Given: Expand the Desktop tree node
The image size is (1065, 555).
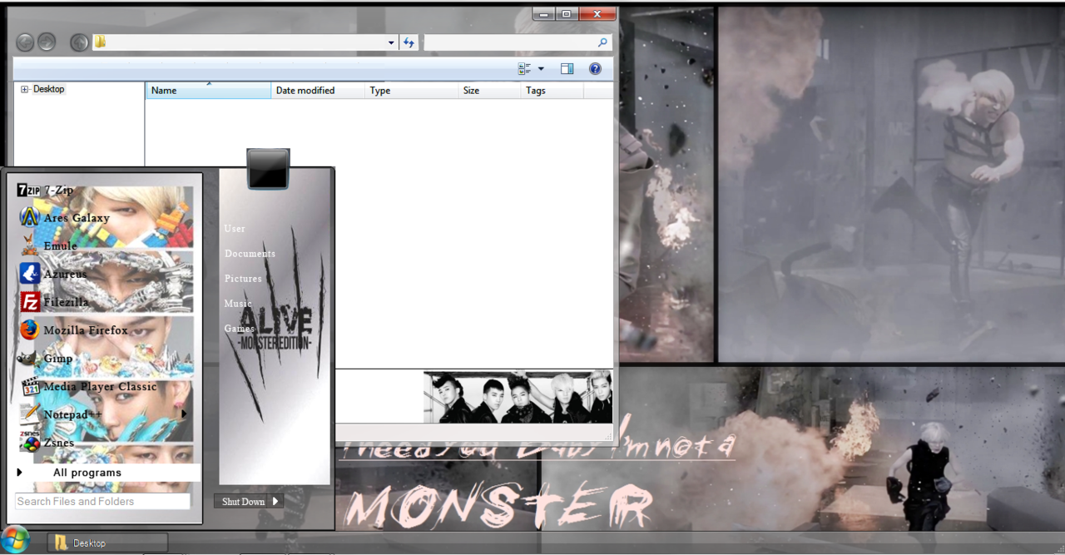Looking at the screenshot, I should [x=25, y=89].
